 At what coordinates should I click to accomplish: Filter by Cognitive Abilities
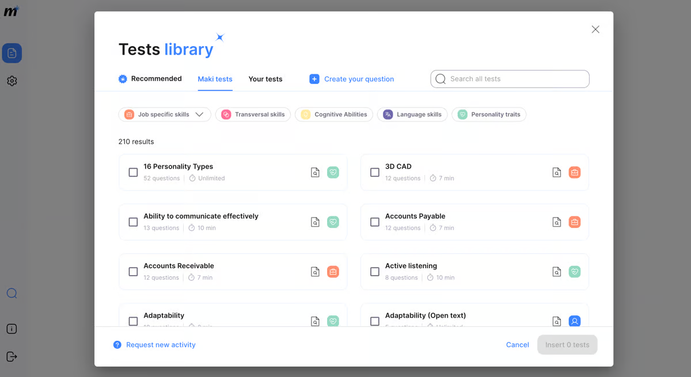tap(334, 115)
